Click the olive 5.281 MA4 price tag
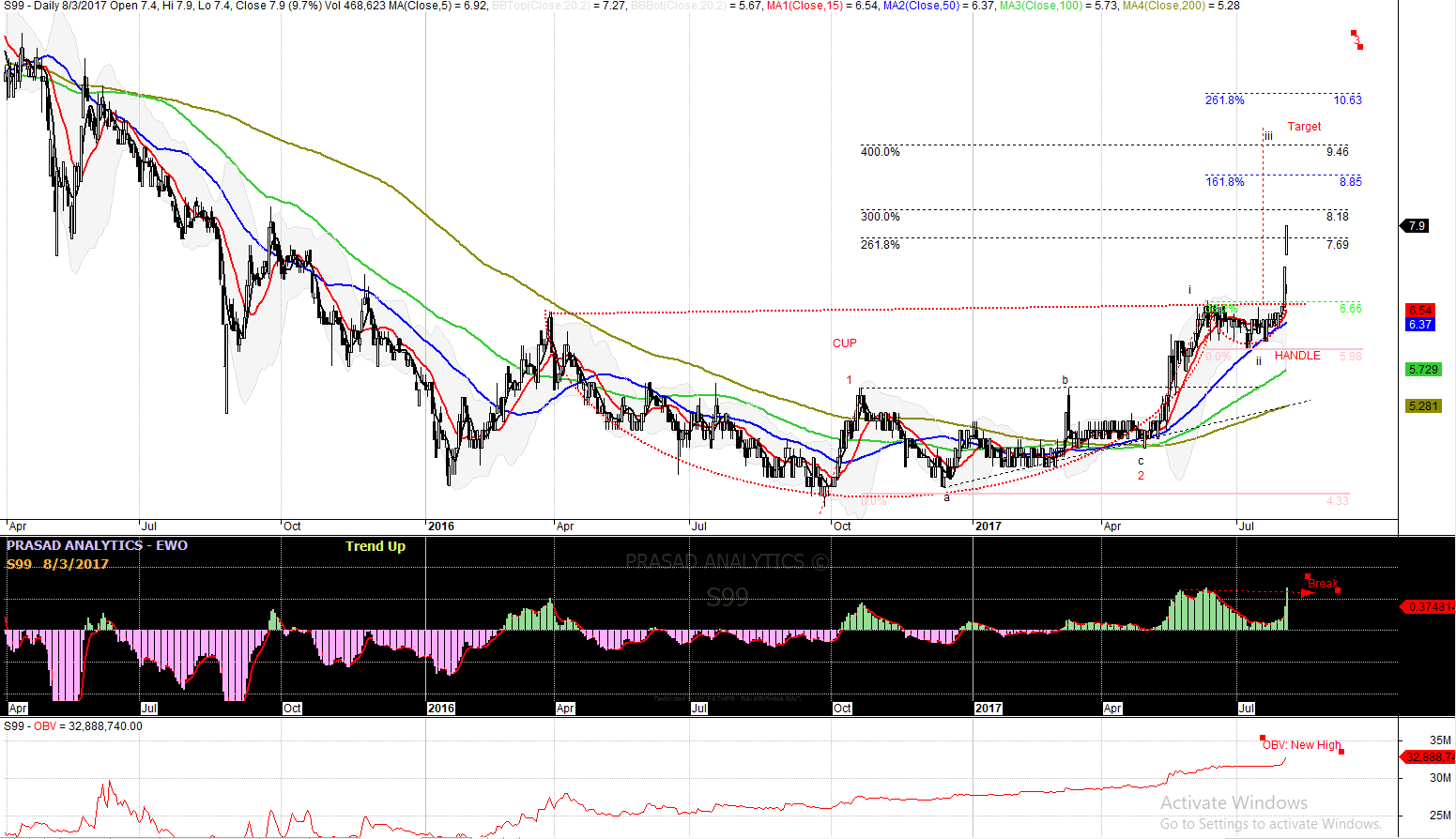 [x=1423, y=406]
